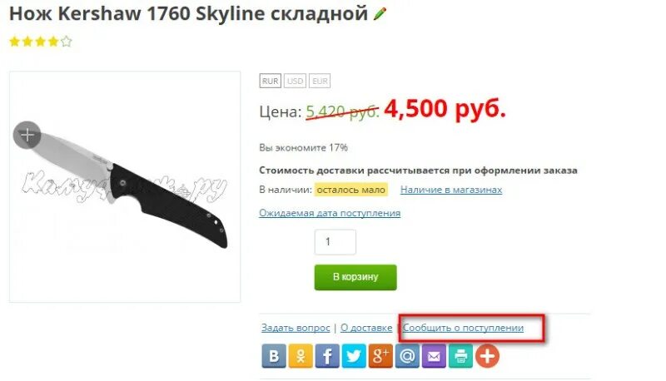
Task: Share via Mail.ru @ icon
Action: point(407,355)
